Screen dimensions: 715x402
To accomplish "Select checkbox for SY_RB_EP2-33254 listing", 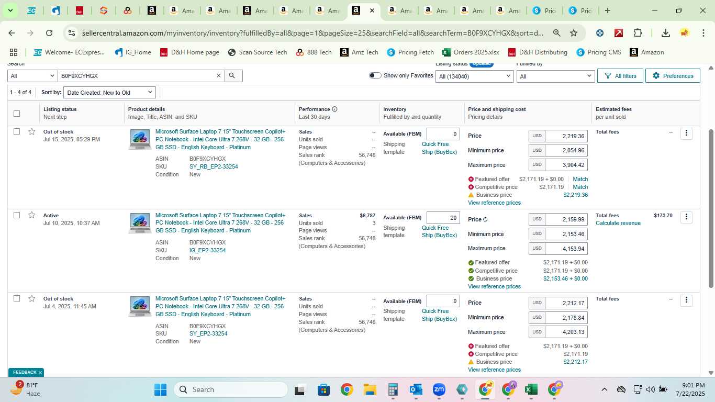I will point(17,131).
